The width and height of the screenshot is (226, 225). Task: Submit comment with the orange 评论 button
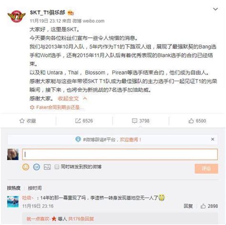point(206,168)
